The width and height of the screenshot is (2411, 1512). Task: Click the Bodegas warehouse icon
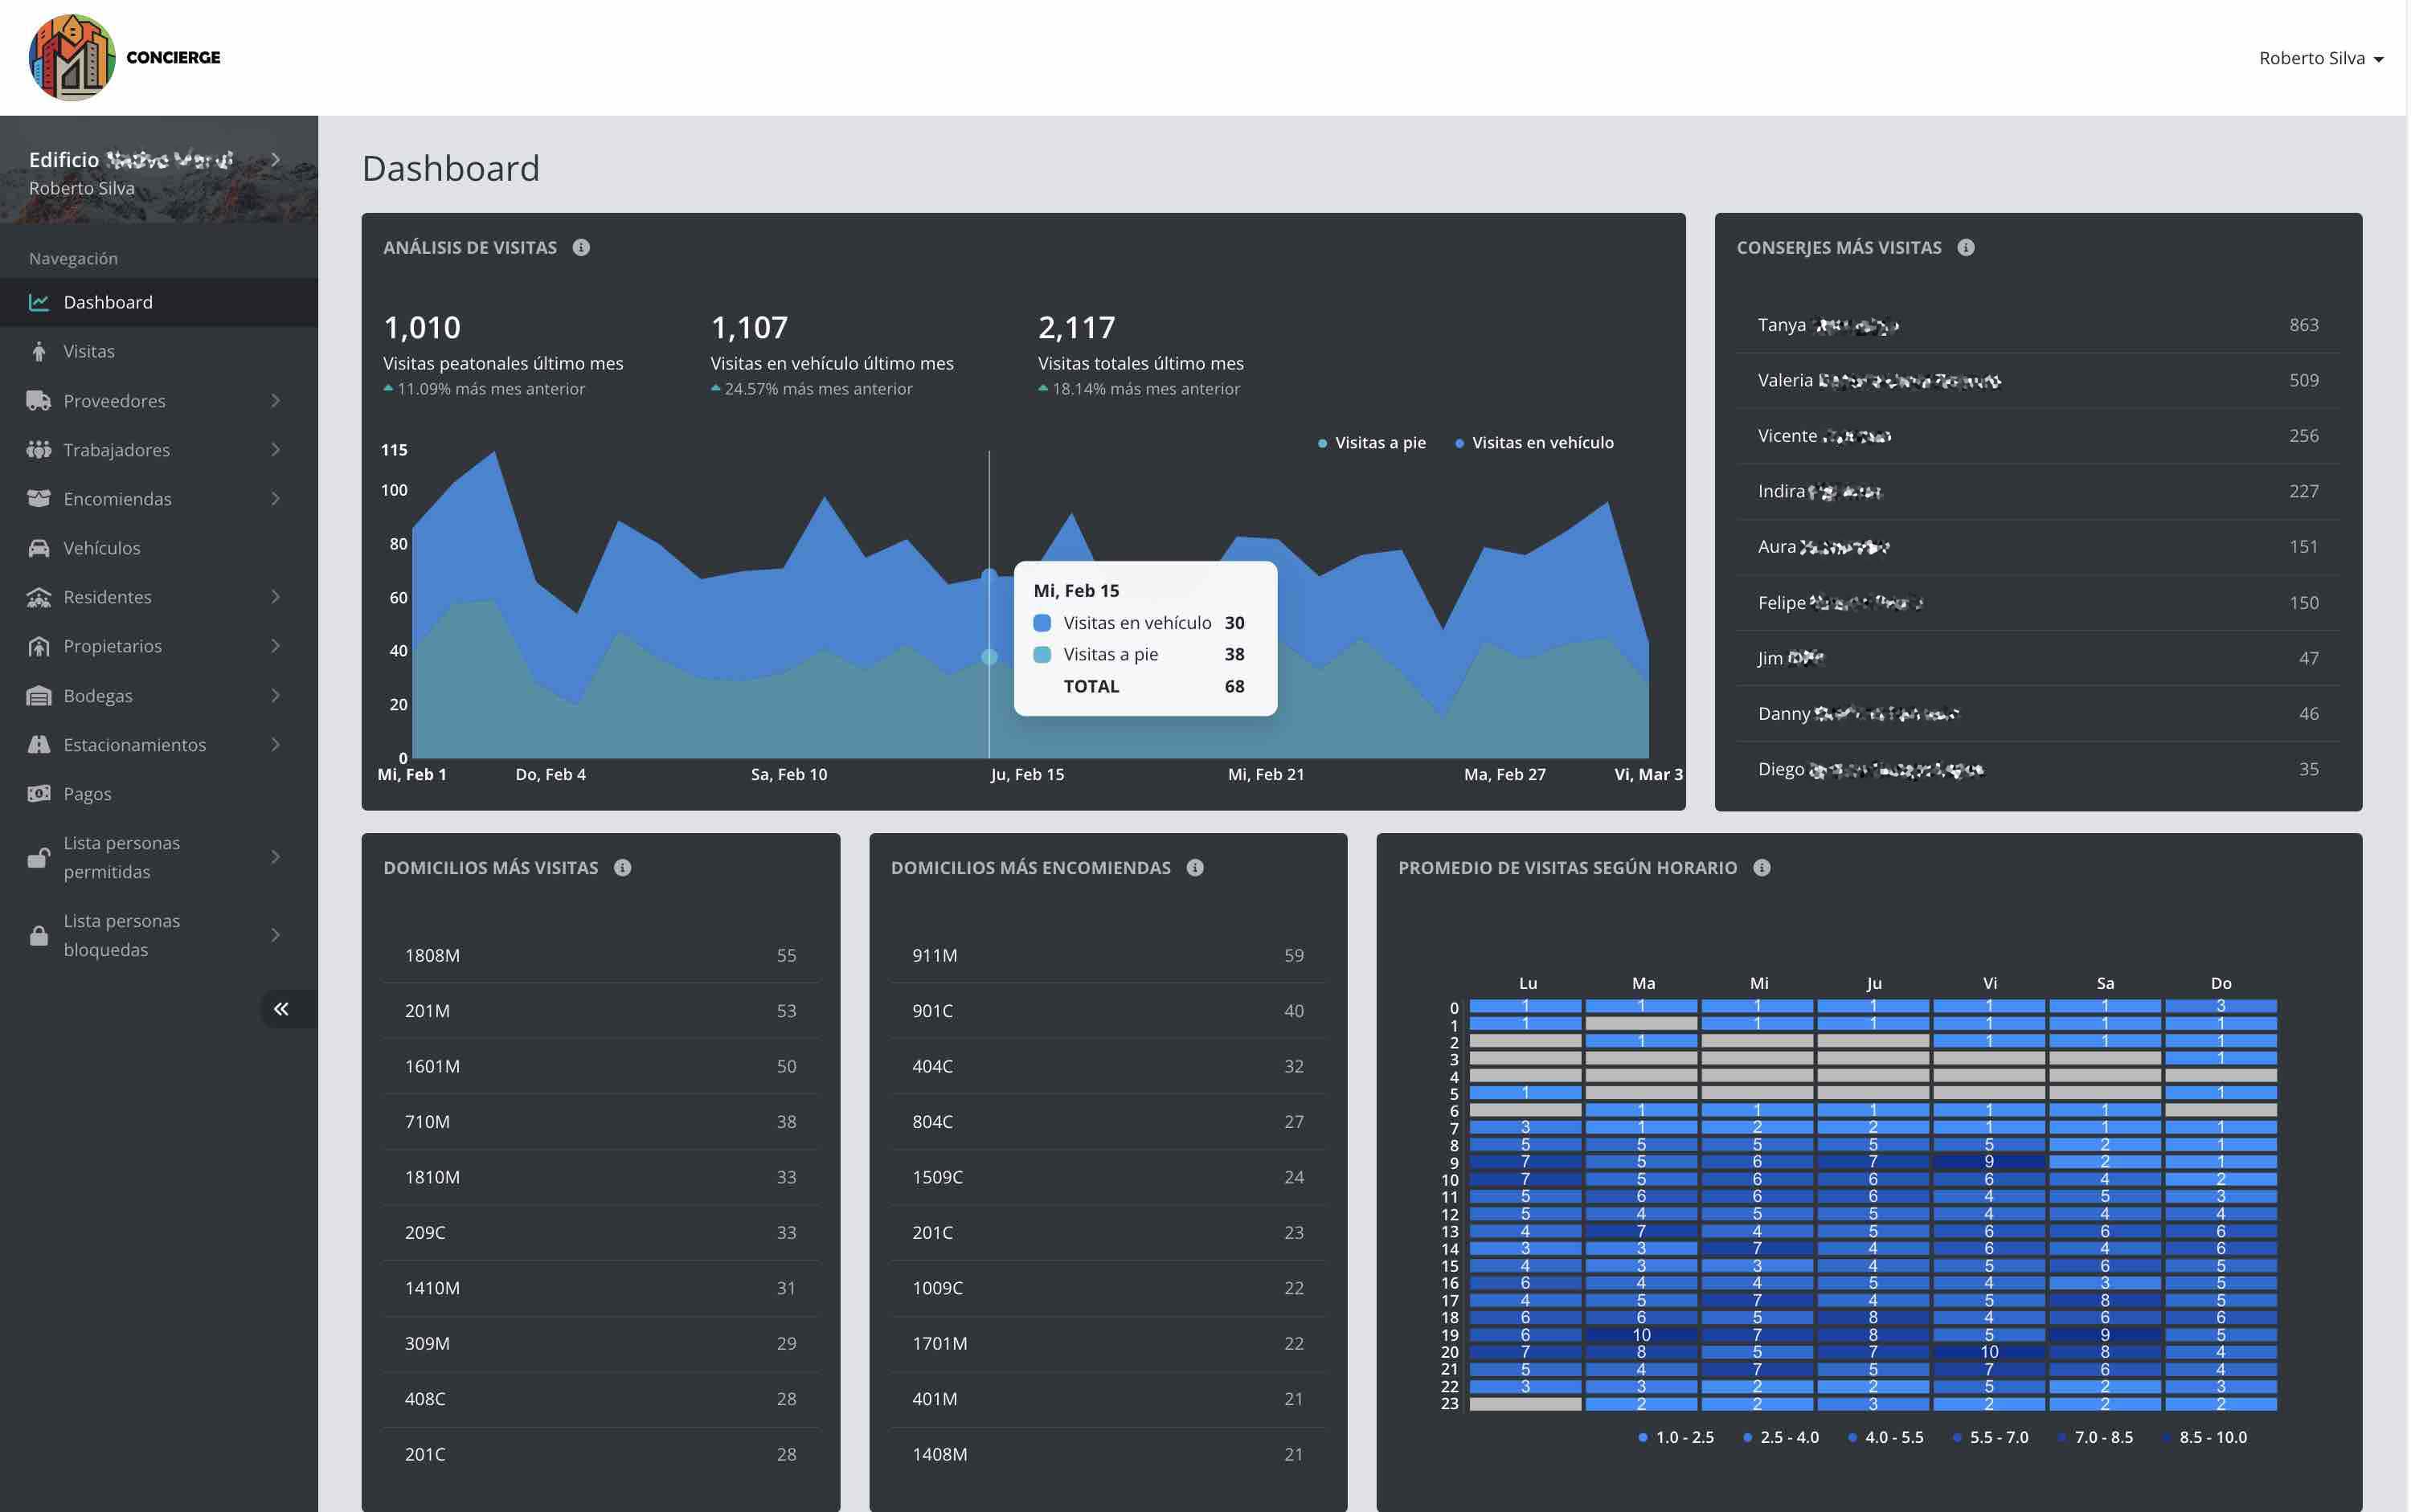39,695
